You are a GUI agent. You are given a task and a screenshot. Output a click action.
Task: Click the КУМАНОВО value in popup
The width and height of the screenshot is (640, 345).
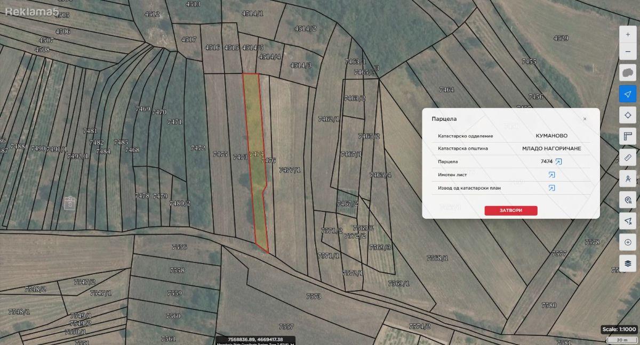(551, 136)
